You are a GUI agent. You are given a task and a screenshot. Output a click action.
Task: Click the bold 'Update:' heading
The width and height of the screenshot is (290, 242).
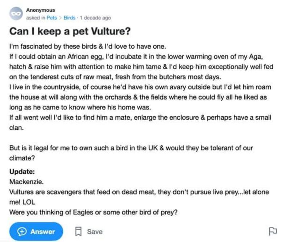click(x=22, y=172)
